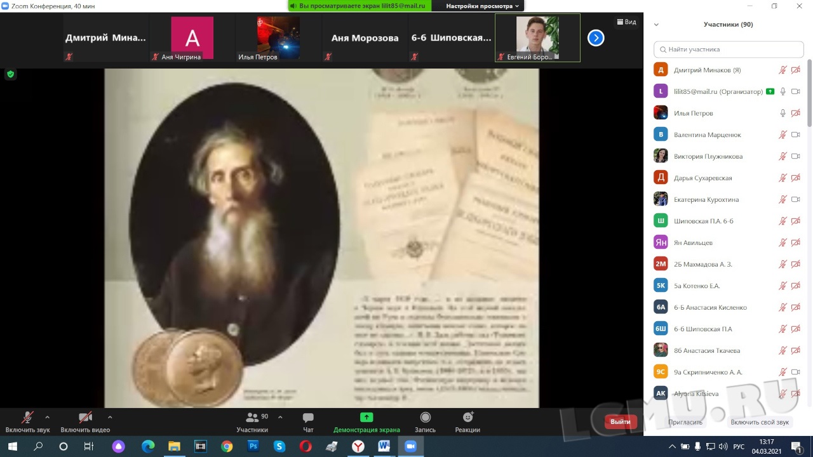Focus the Найти участника search field
This screenshot has width=813, height=457.
pos(729,49)
